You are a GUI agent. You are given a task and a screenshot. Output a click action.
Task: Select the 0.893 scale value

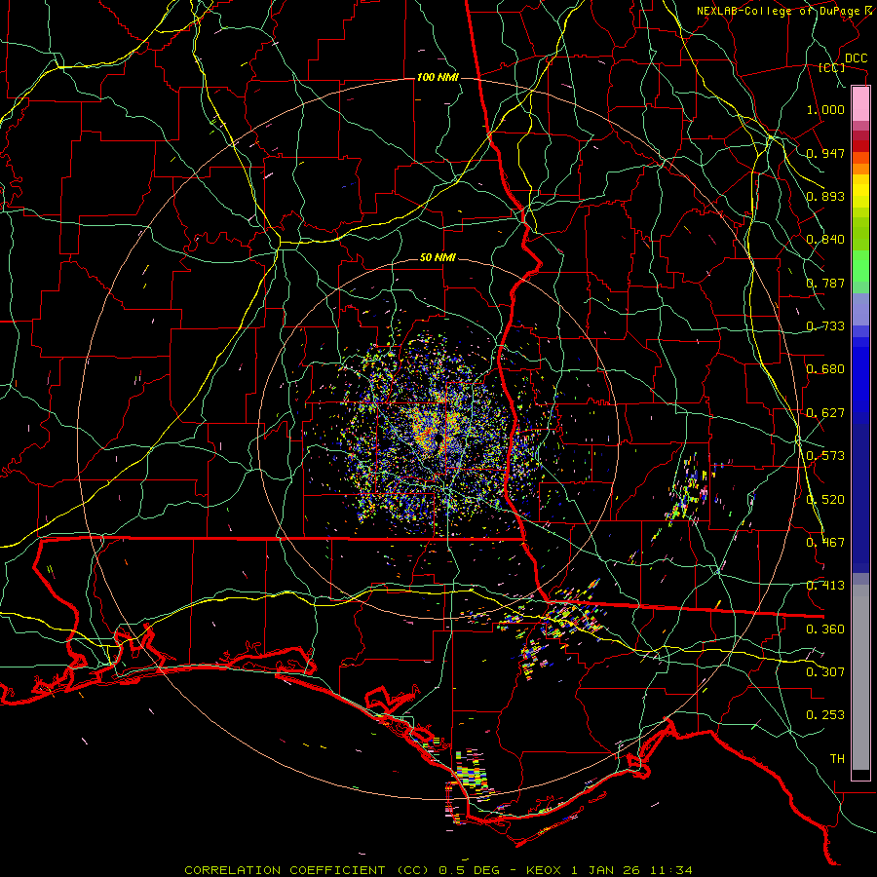pyautogui.click(x=825, y=196)
